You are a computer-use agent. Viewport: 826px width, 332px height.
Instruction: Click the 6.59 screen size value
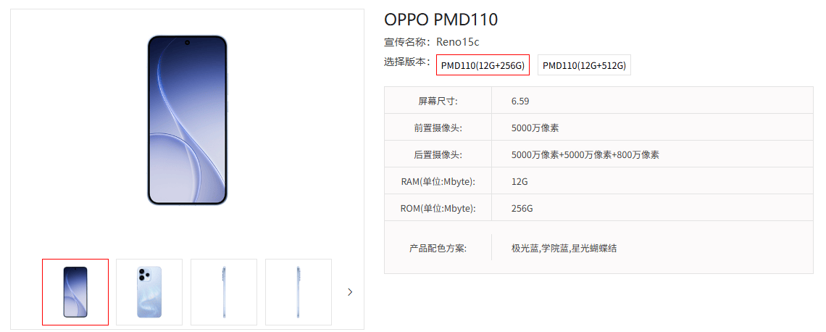[x=520, y=101]
